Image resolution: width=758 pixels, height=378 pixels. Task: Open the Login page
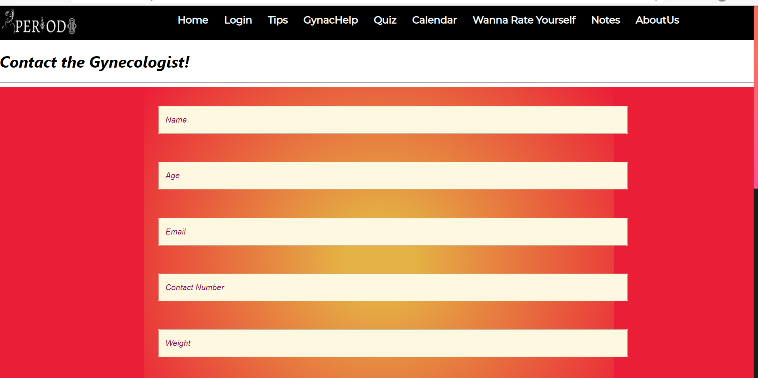[238, 20]
